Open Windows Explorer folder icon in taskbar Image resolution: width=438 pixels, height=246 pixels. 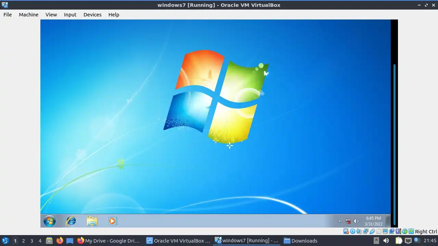click(x=92, y=221)
